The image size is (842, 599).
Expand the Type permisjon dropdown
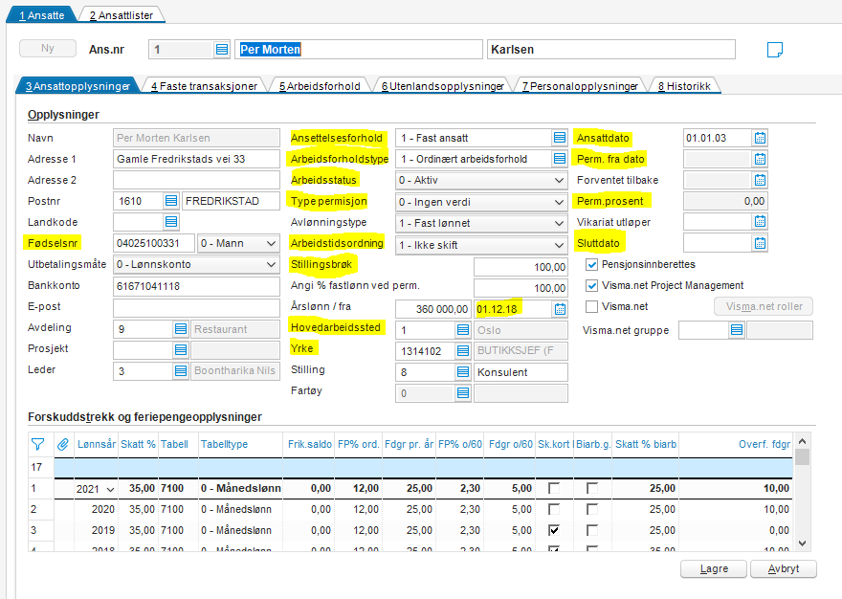[481, 202]
